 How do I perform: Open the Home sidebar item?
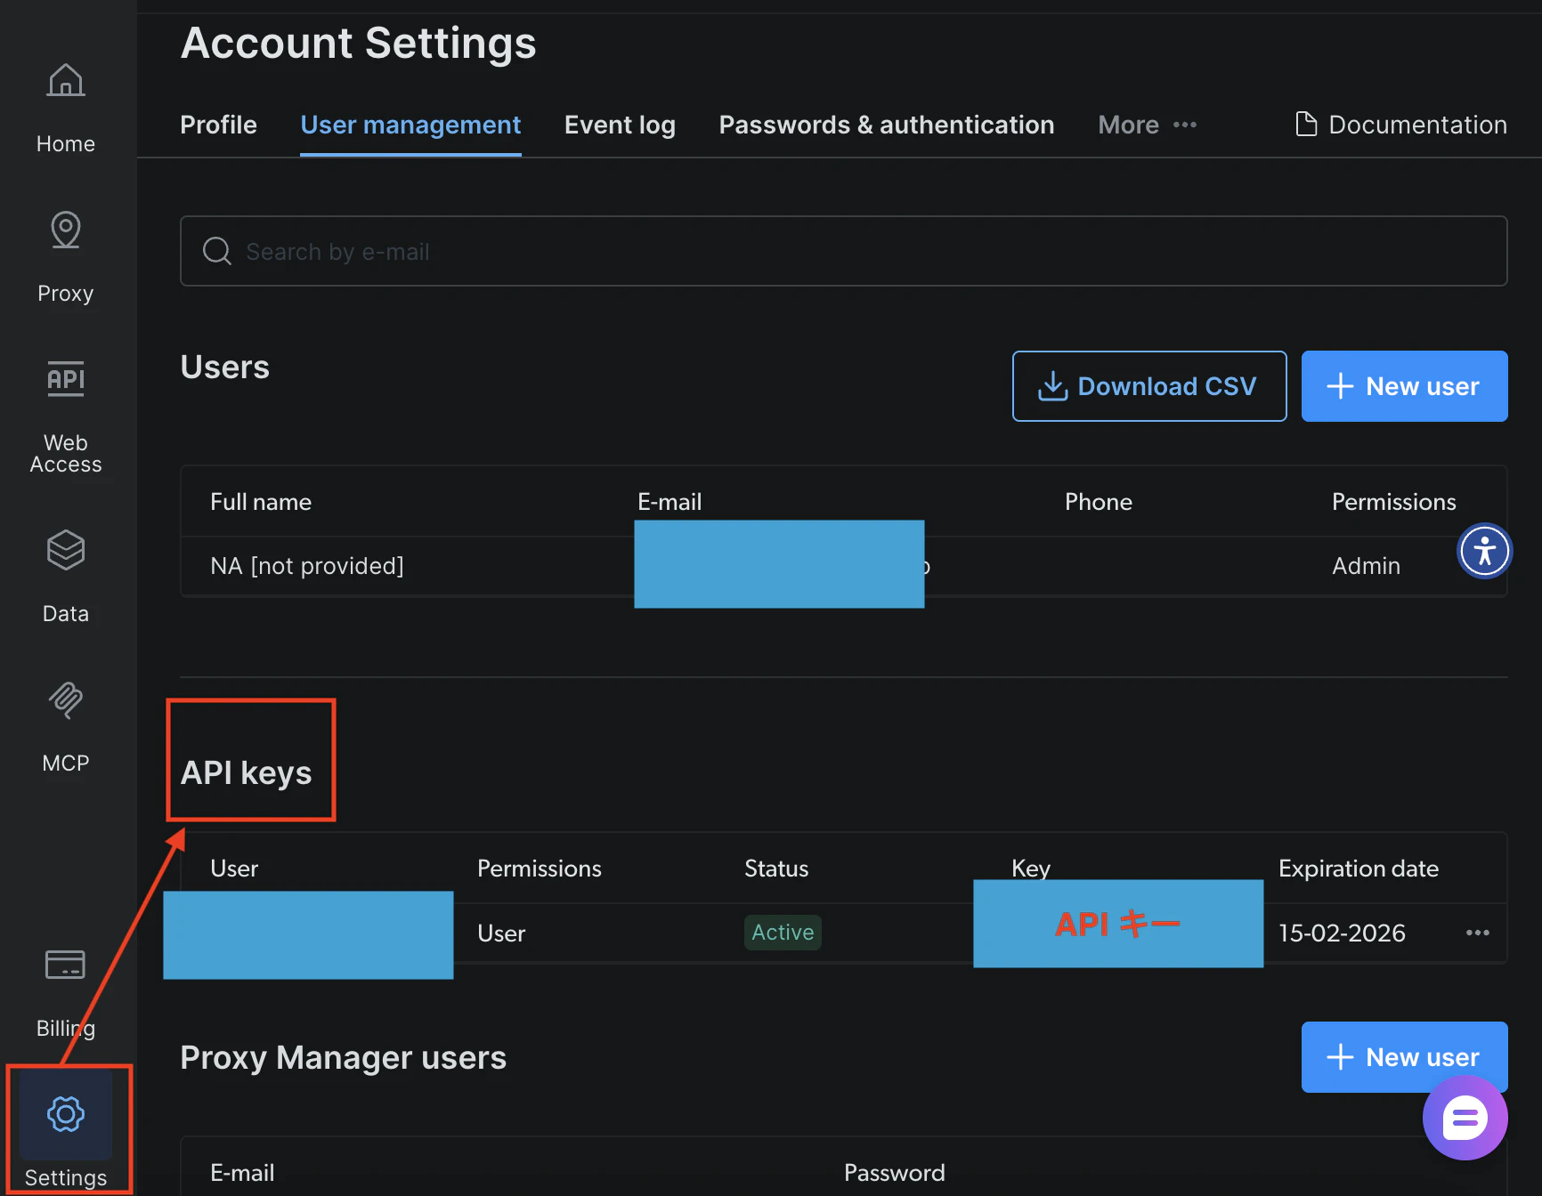66,107
